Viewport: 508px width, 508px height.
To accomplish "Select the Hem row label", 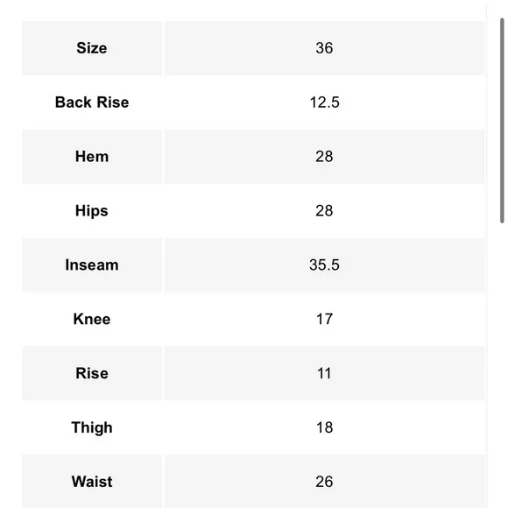I will pos(92,157).
